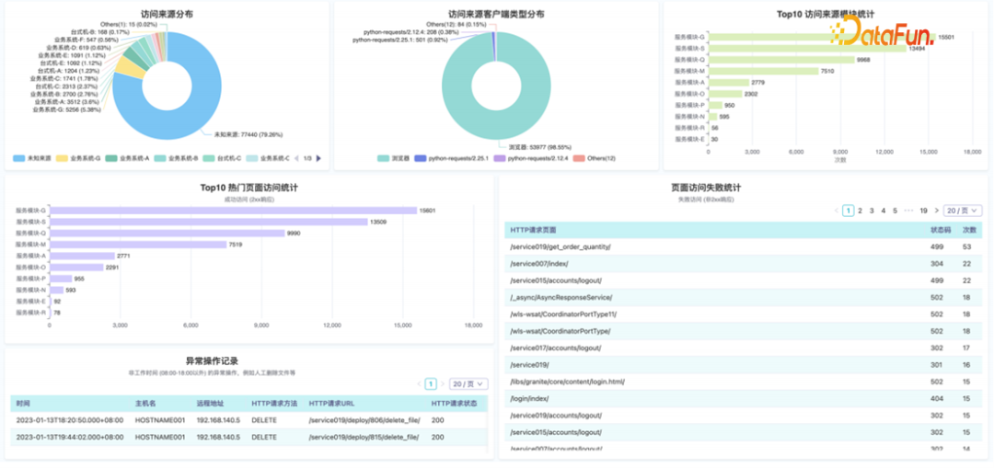Viewport: 994px width, 468px height.
Task: Go to page 2 of failed page visits
Action: pyautogui.click(x=861, y=211)
